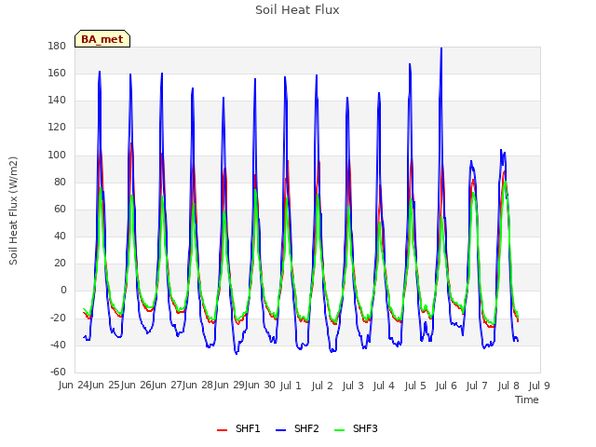Viewport: 596px width, 447px height.
Task: Click the -60 y-axis tick label
Action: point(58,372)
